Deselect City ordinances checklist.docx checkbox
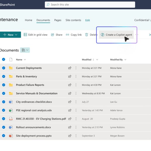This screenshot has width=151, height=151. click(x=4, y=102)
